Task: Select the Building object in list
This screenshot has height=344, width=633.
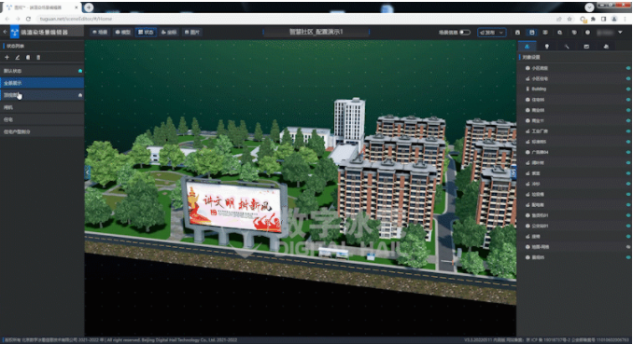Action: (539, 89)
